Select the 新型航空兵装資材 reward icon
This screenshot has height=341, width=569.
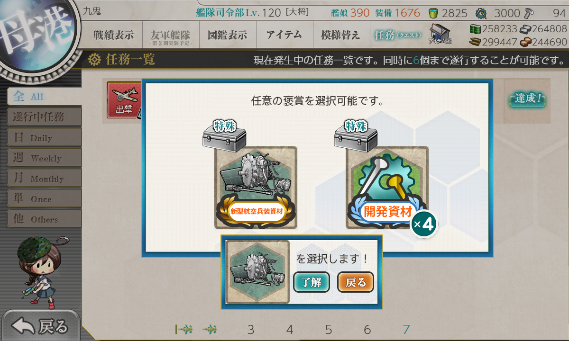[x=256, y=188]
